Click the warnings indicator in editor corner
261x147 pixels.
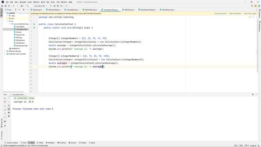coord(250,17)
